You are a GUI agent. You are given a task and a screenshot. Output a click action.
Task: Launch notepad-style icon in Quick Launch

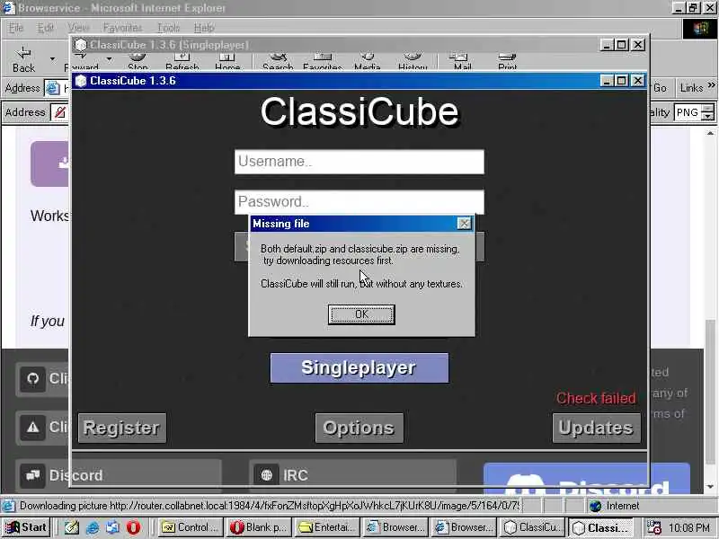pos(72,527)
